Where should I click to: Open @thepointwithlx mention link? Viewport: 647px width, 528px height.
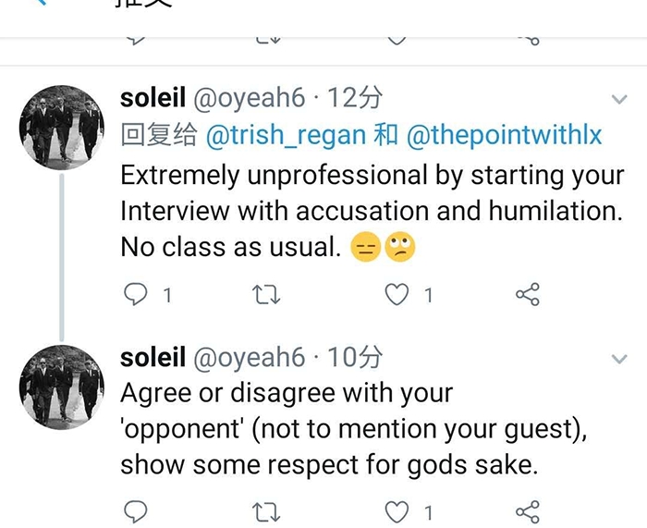coord(504,135)
